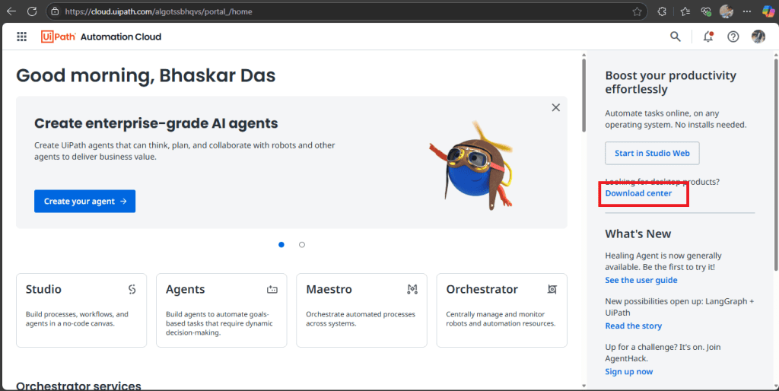Reload the page with the refresh icon
This screenshot has height=391, width=779.
click(32, 11)
